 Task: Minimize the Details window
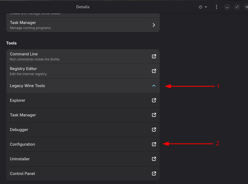pos(227,7)
